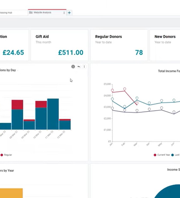Screen dimensions: 180x198
Task: Toggle the Regular legend entry
Action: tap(6, 155)
